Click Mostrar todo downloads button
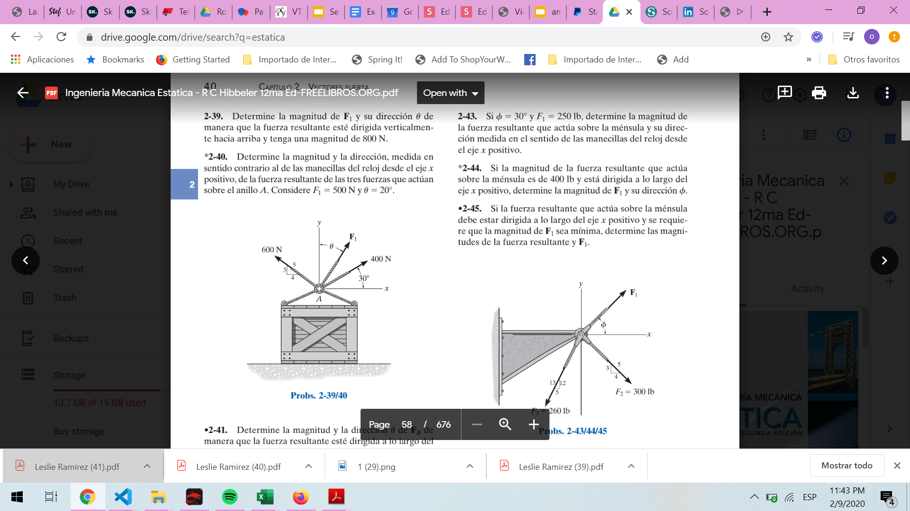This screenshot has height=511, width=910. [x=846, y=466]
